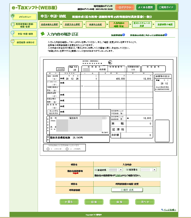Click the 申告・申請・納税 sidebar document icon
191x218 pixels.
coord(13,33)
